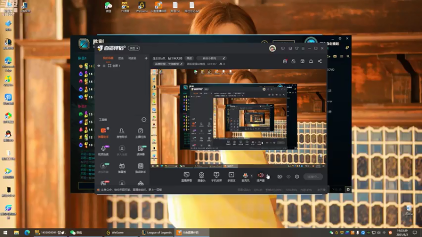Open the 弹幕助手 danmaku assistant tool
The width and height of the screenshot is (422, 237).
click(x=103, y=133)
